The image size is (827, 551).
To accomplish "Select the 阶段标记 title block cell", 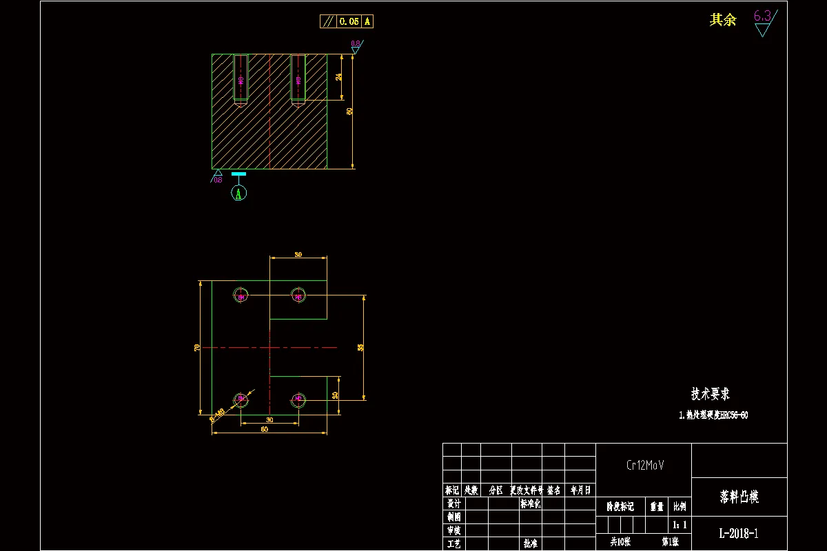I will [x=620, y=506].
